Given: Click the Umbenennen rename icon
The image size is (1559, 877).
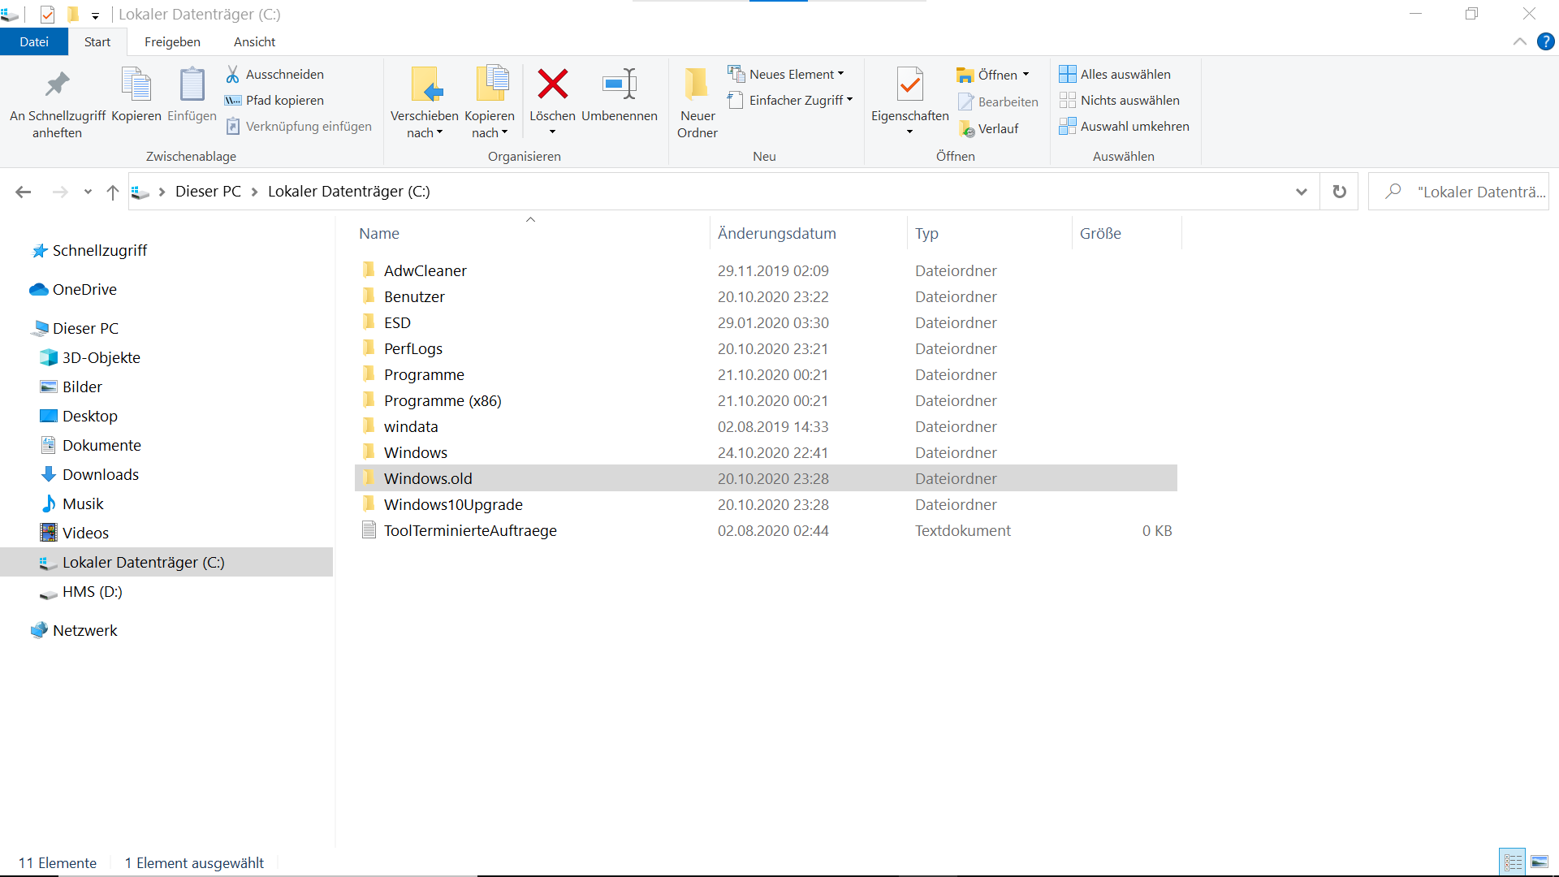Looking at the screenshot, I should click(x=619, y=84).
